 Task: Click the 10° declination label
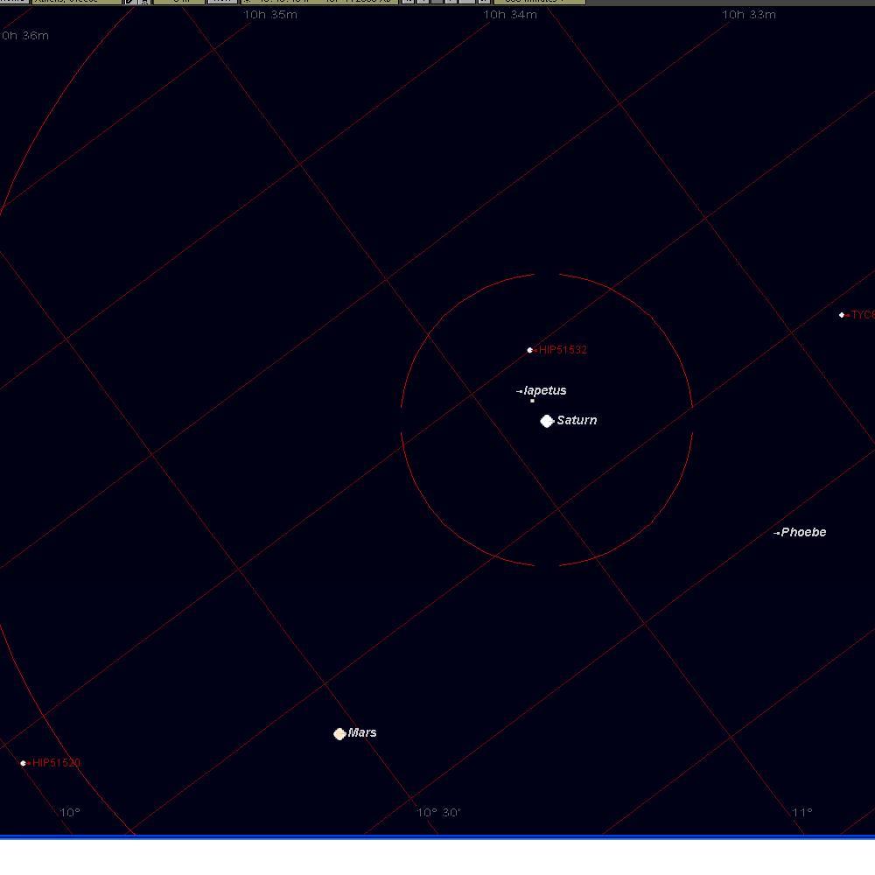tap(70, 813)
